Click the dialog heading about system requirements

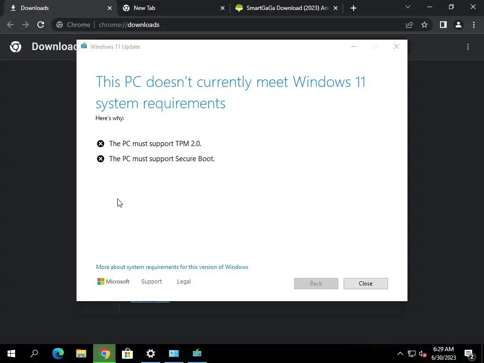point(231,92)
